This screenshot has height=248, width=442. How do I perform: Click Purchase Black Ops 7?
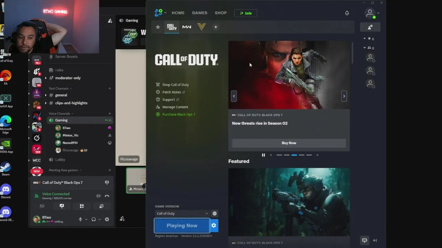(175, 114)
